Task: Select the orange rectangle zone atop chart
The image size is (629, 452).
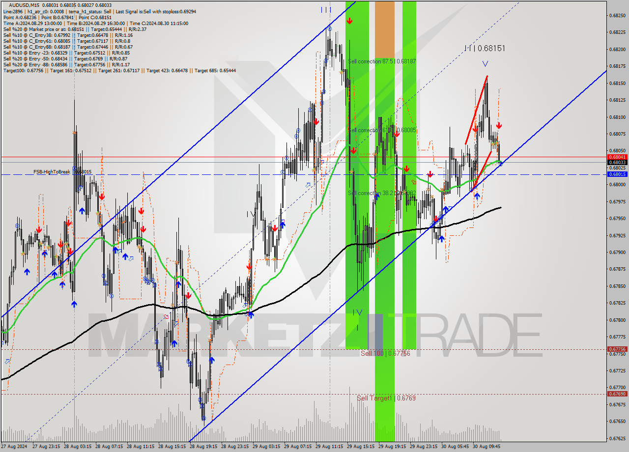Action: point(385,29)
